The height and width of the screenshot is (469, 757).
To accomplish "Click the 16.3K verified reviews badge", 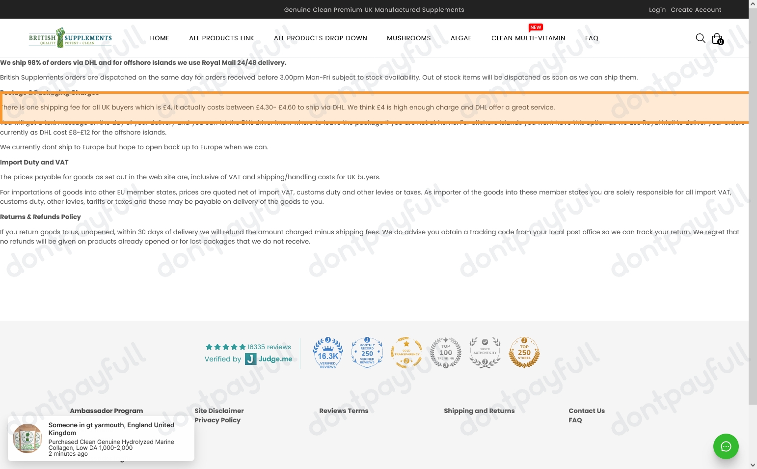I will point(328,353).
